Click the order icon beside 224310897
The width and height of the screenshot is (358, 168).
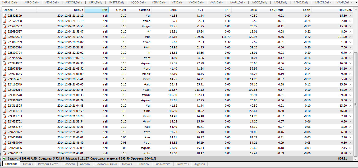click(4, 100)
